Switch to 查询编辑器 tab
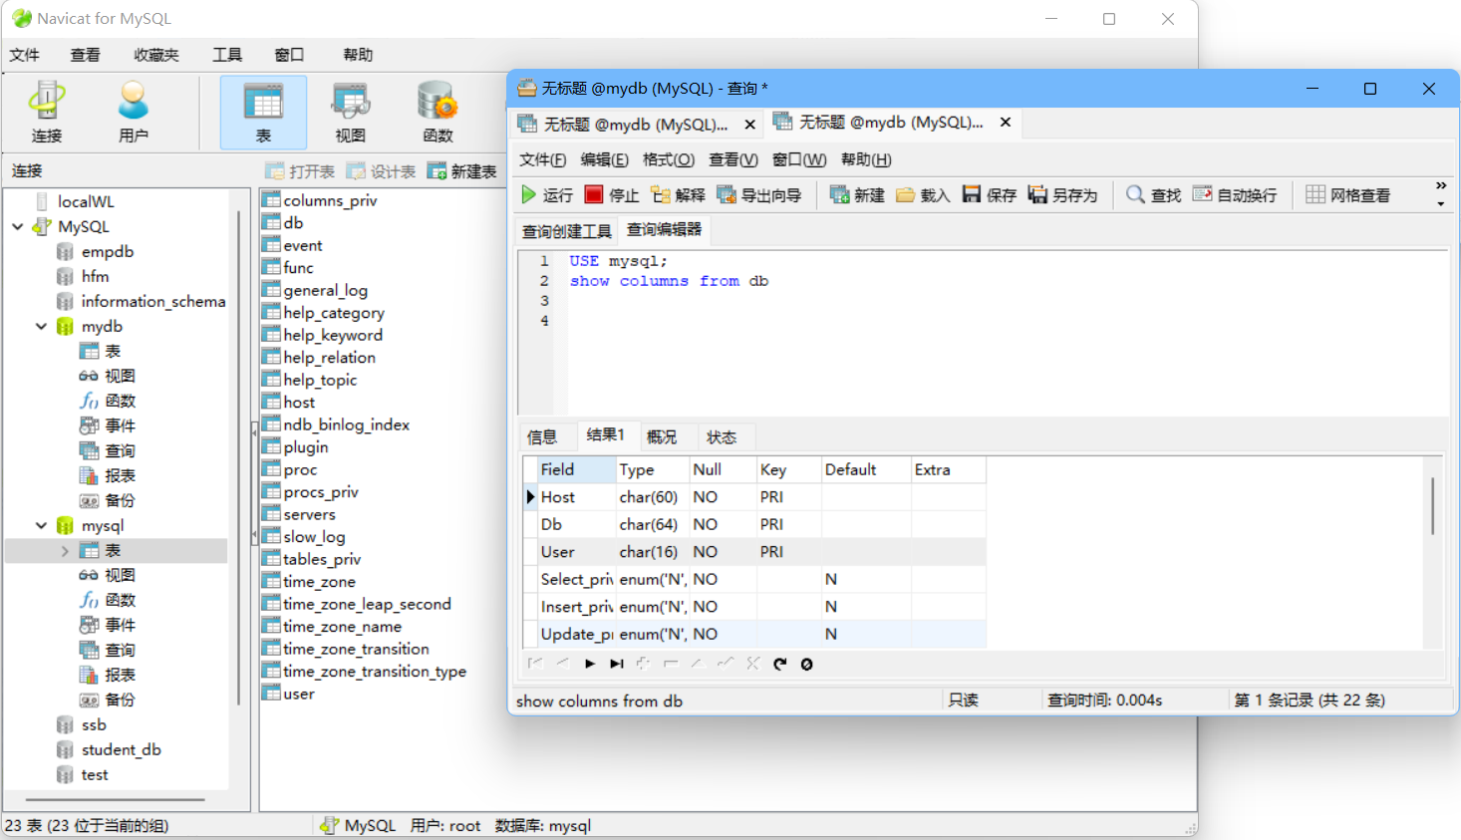The width and height of the screenshot is (1461, 840). point(664,230)
